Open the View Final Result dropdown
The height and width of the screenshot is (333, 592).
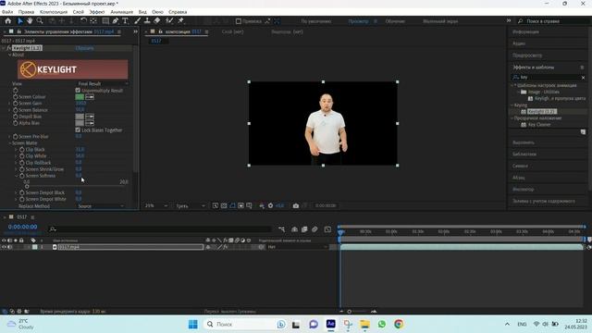tap(103, 83)
